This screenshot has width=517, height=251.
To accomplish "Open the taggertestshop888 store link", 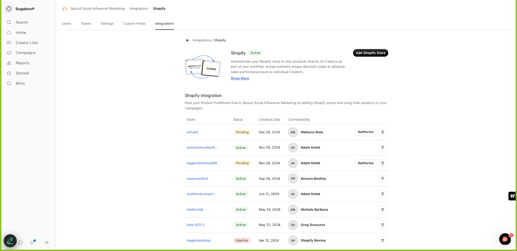I will (x=202, y=163).
